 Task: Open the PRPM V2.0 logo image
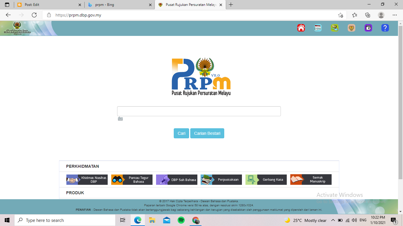(201, 77)
